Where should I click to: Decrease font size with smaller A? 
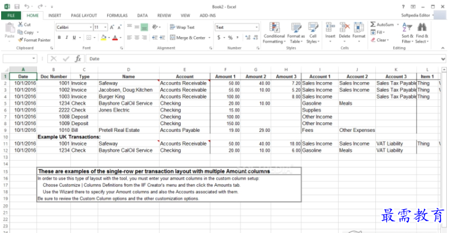119,27
